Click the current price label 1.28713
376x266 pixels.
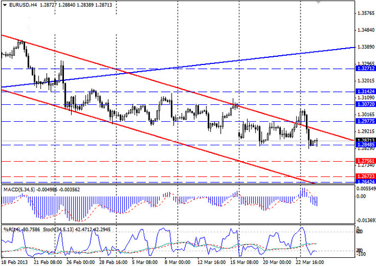point(366,140)
